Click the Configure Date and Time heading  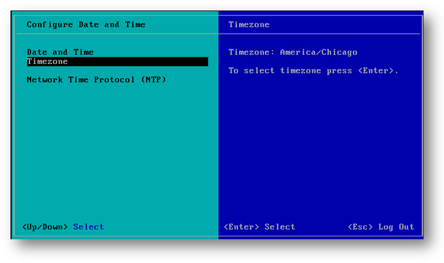tap(86, 25)
